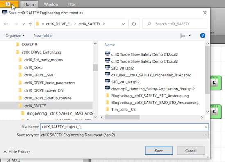Open the Organize menu
Image resolution: width=225 pixels, height=162 pixels.
tap(15, 36)
